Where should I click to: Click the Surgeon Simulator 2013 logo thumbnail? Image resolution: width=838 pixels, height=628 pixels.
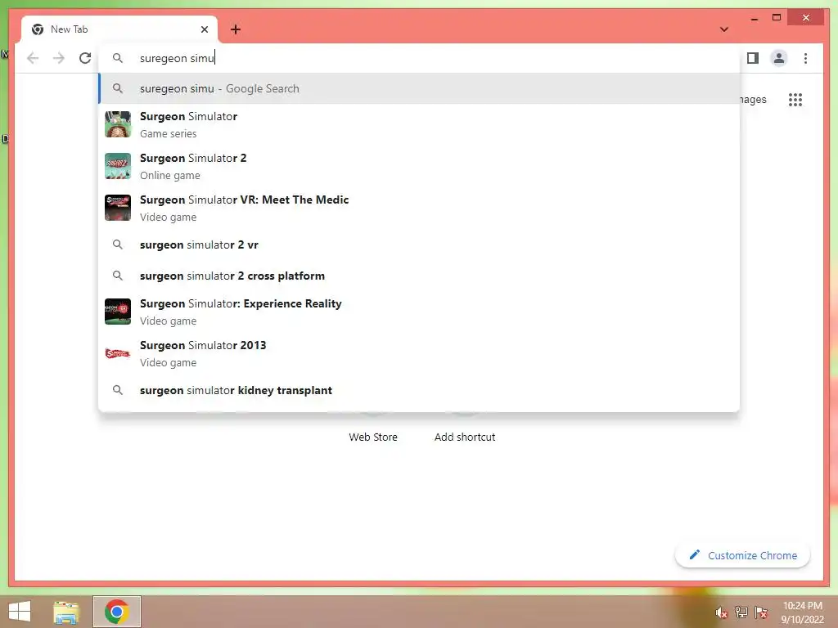118,353
